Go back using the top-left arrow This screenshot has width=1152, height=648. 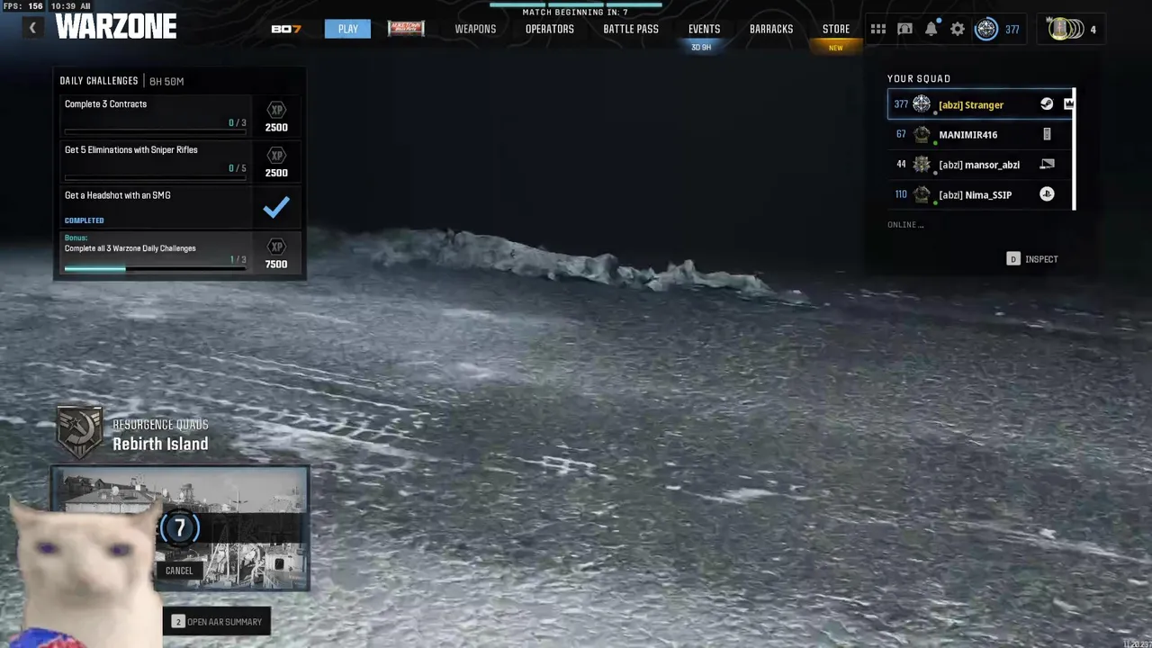tap(32, 28)
